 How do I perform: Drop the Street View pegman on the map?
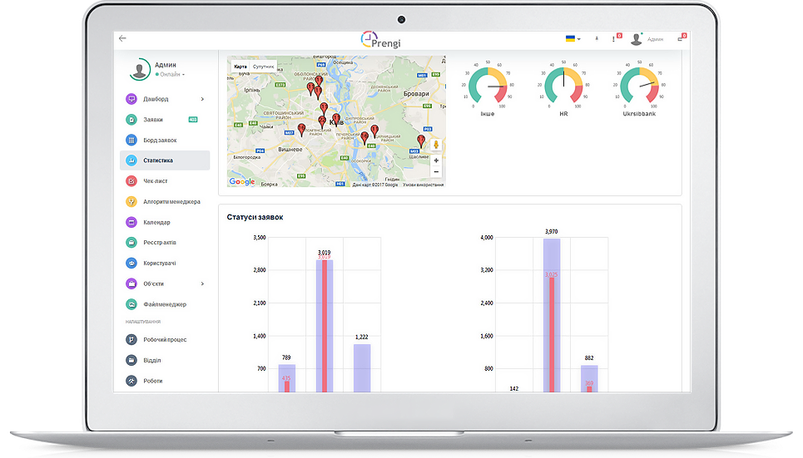click(x=436, y=145)
